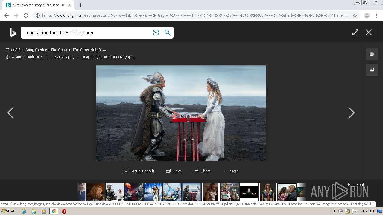Show hidden system tray icons

pos(334,211)
